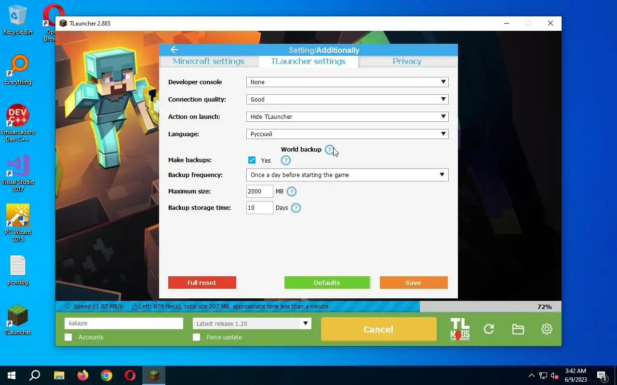Click the taskbar clock showing 3:42 AM
Screen dimensions: 617x385
pyautogui.click(x=576, y=375)
